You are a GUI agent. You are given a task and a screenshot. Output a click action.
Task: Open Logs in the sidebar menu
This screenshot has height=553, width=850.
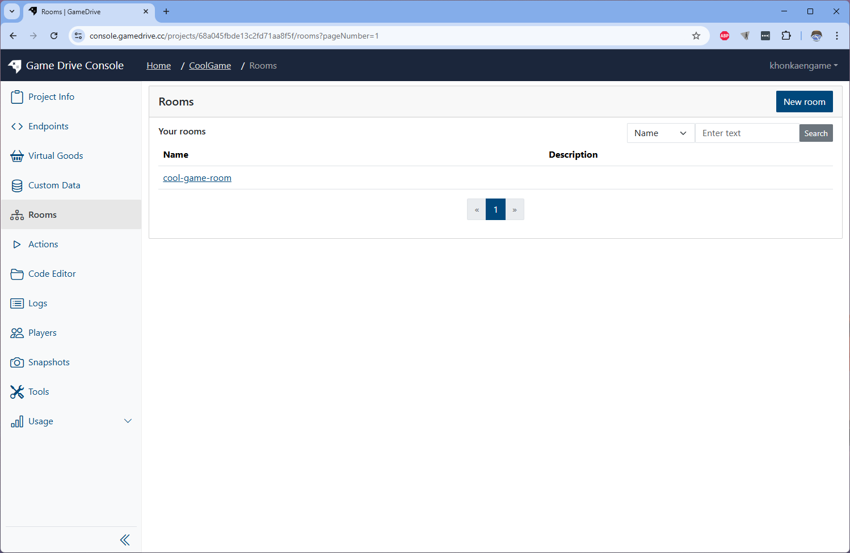[x=37, y=303]
